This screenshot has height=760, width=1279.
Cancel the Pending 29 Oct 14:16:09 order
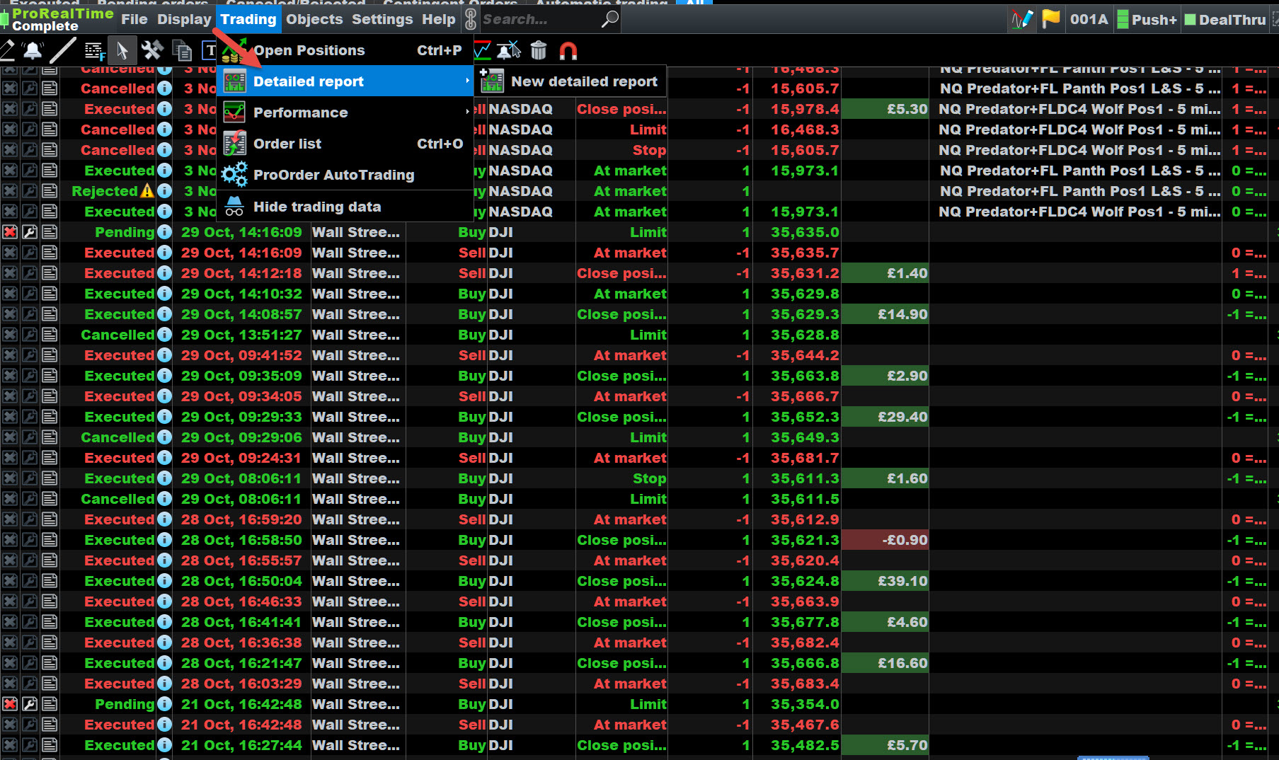[x=10, y=232]
